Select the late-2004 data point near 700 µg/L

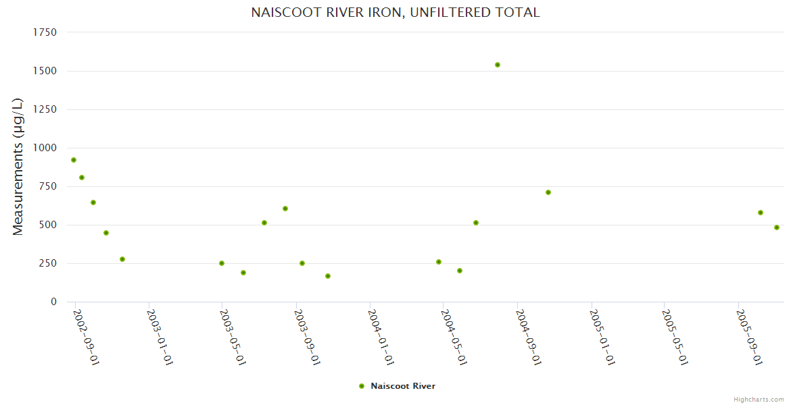tap(548, 192)
